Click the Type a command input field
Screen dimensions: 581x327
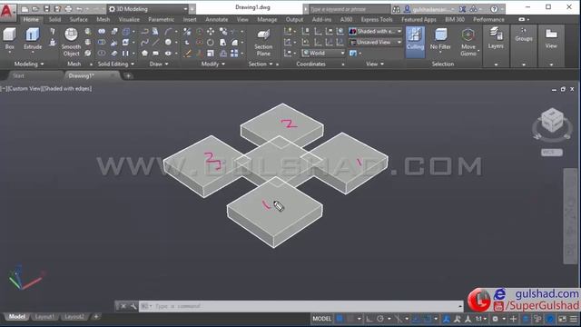pos(300,306)
